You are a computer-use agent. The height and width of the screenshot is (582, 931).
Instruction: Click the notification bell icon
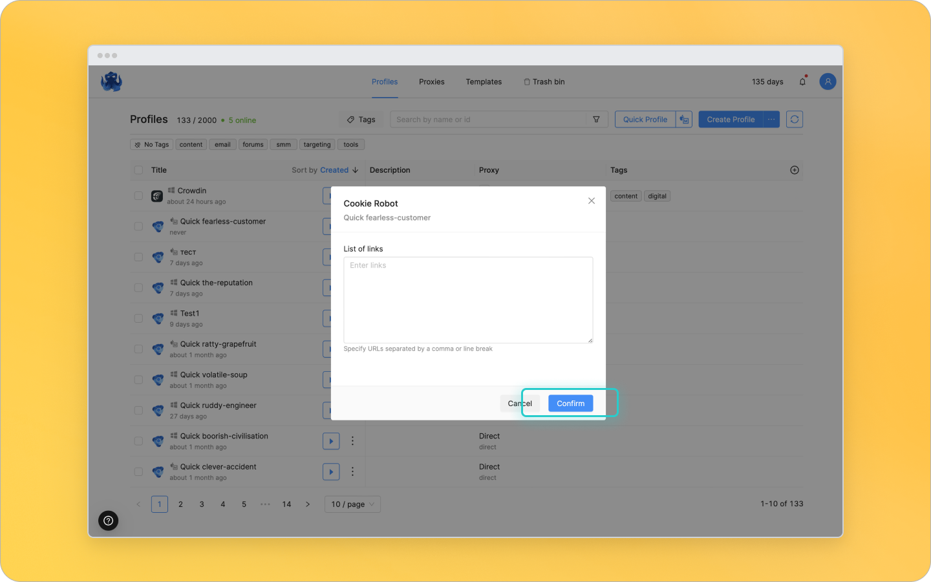tap(802, 81)
